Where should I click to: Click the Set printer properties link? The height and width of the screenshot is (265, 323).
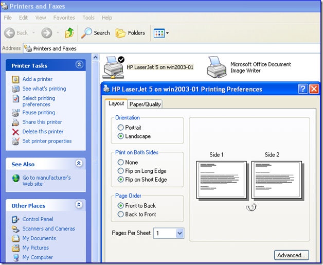pos(47,142)
